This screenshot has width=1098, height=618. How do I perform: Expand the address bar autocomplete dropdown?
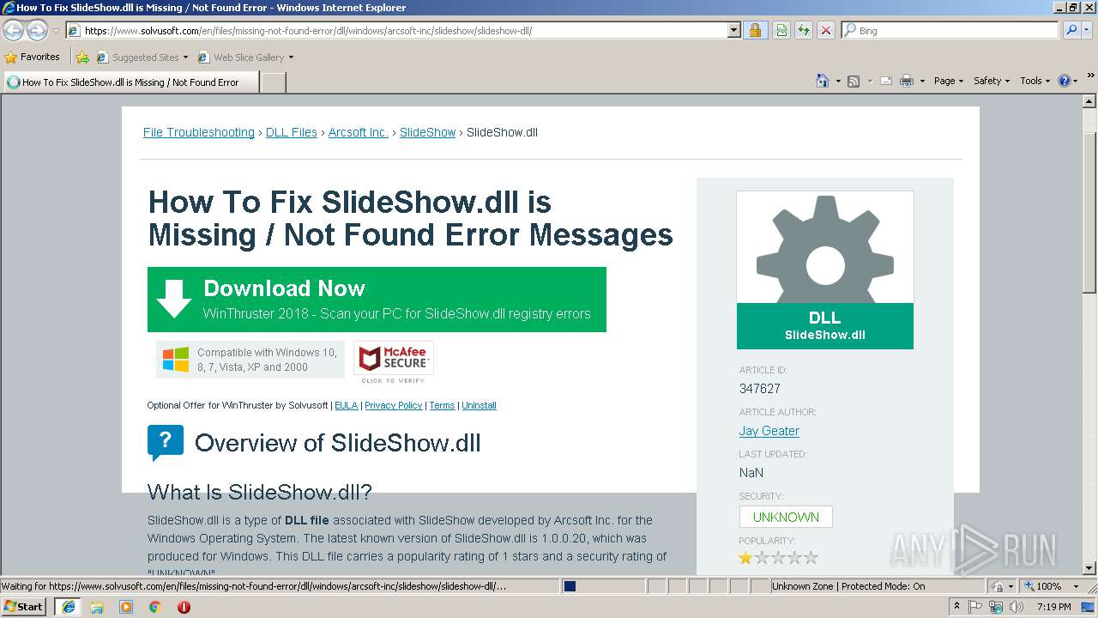click(733, 30)
